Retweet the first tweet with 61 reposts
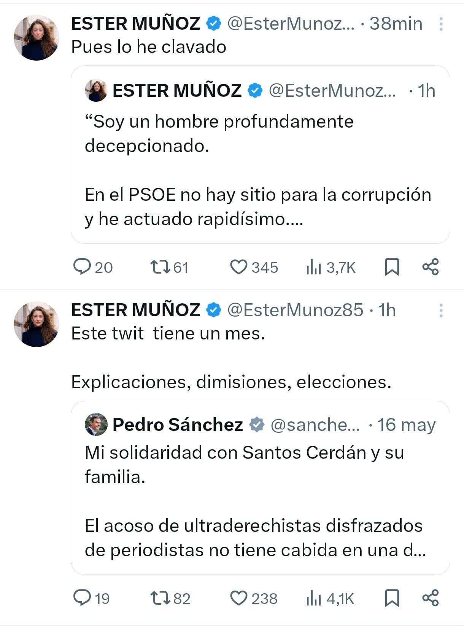 160,267
